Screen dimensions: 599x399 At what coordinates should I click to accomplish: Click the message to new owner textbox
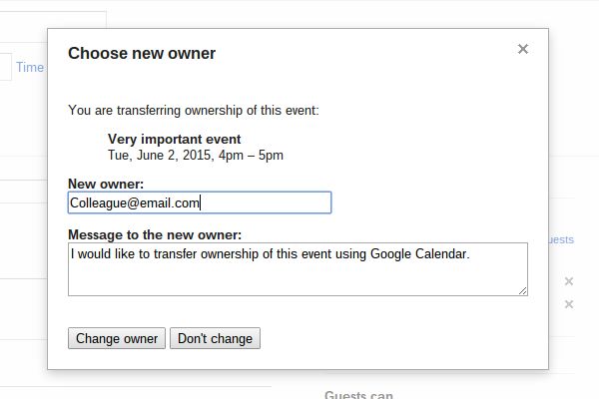298,270
